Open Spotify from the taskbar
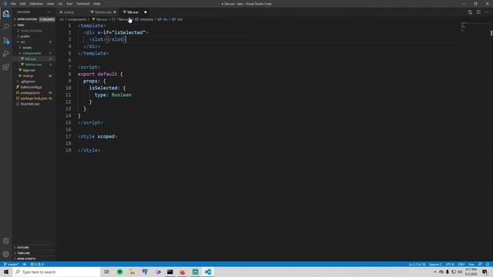The height and width of the screenshot is (277, 493). click(x=120, y=272)
